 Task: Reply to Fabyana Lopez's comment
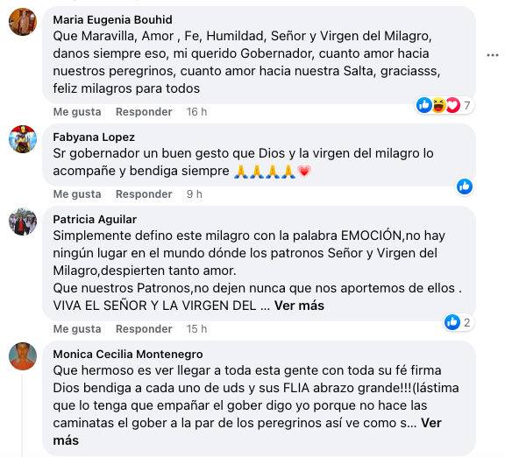click(x=144, y=194)
